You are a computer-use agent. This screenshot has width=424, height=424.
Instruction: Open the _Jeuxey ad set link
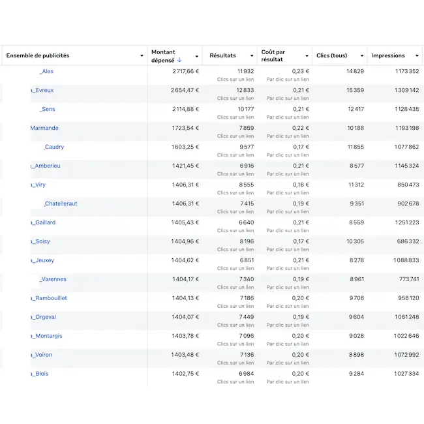pos(42,261)
